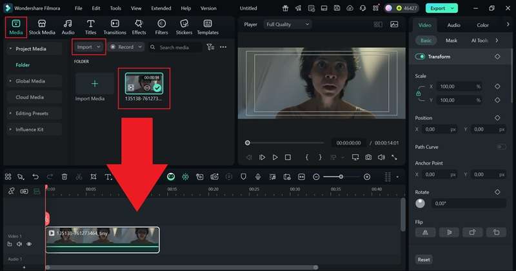The width and height of the screenshot is (516, 271).
Task: Select the 135138-761273464_tiny timeline clip
Action: (103, 240)
